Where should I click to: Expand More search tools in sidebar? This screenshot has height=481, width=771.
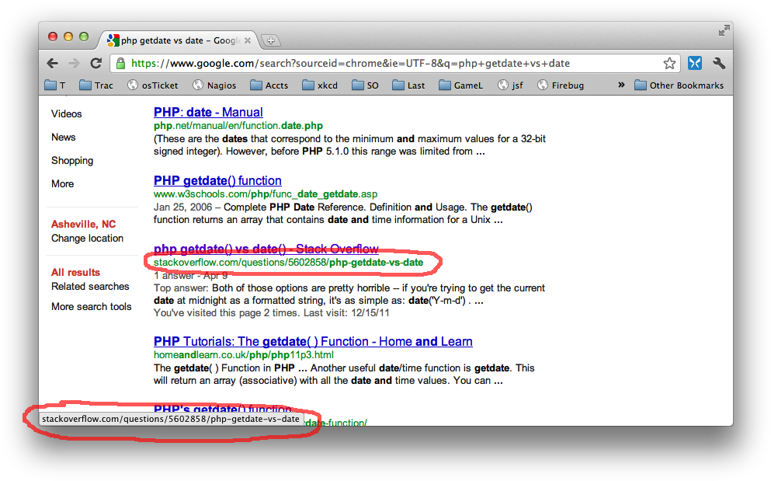(92, 306)
